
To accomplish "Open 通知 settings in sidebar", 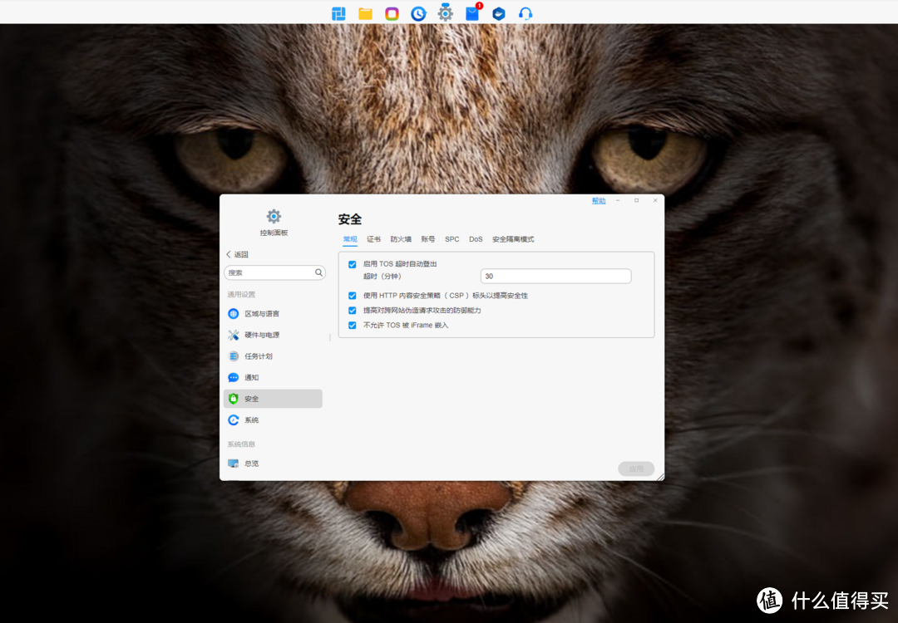I will click(x=251, y=378).
